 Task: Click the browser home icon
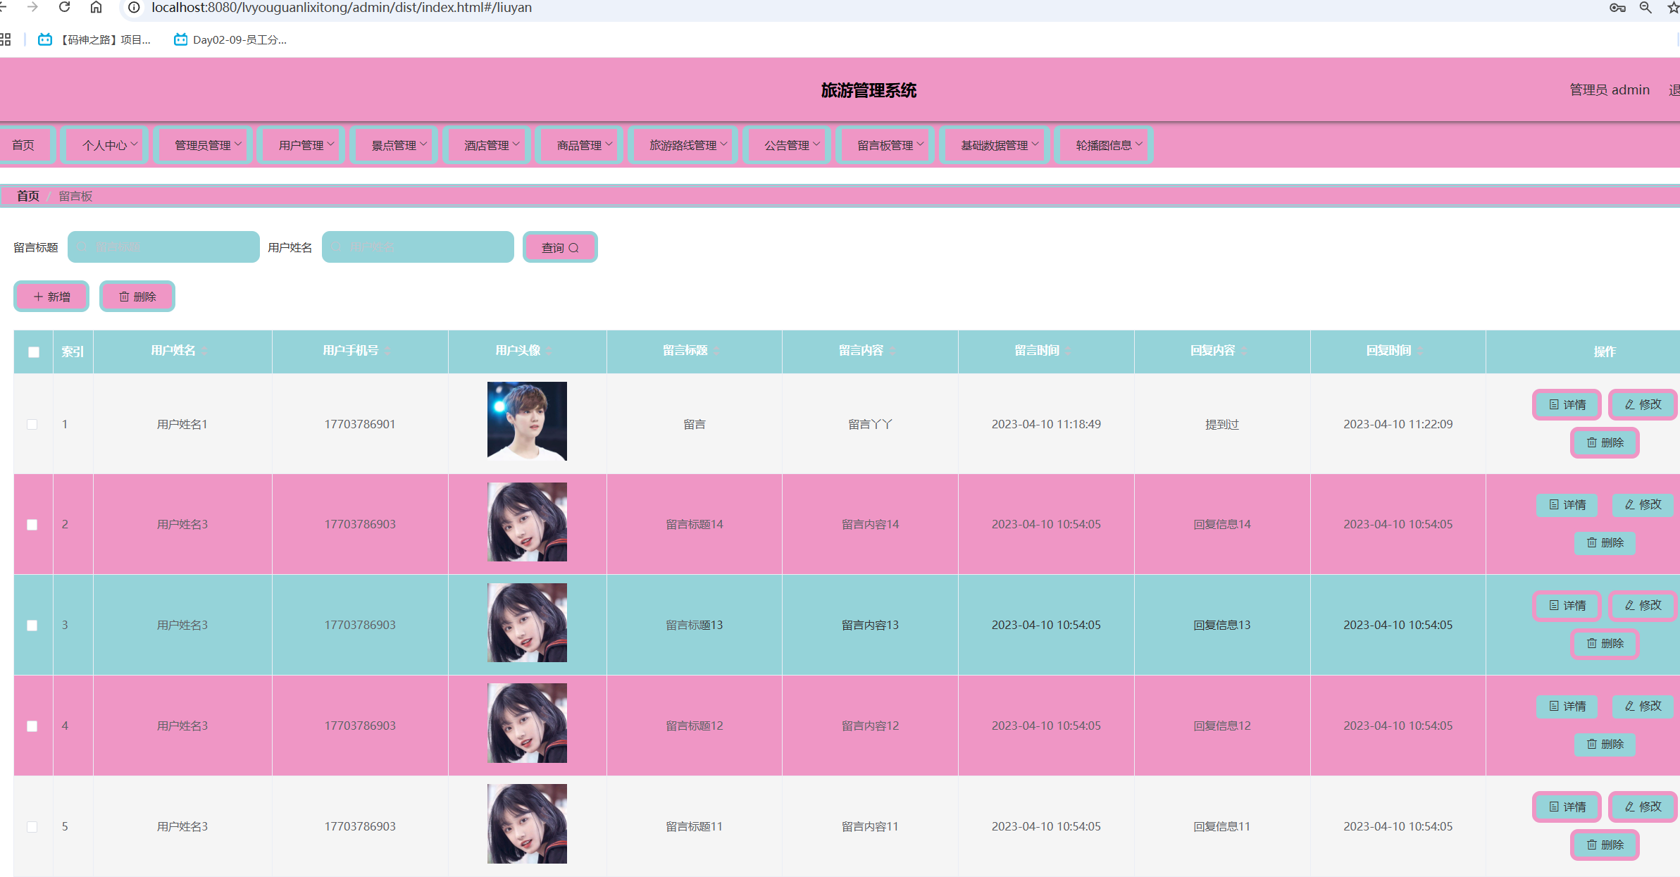point(97,8)
